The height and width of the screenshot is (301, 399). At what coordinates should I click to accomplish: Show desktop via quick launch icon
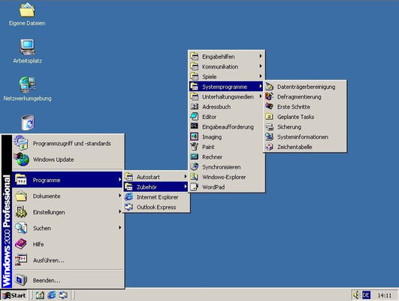coord(40,295)
